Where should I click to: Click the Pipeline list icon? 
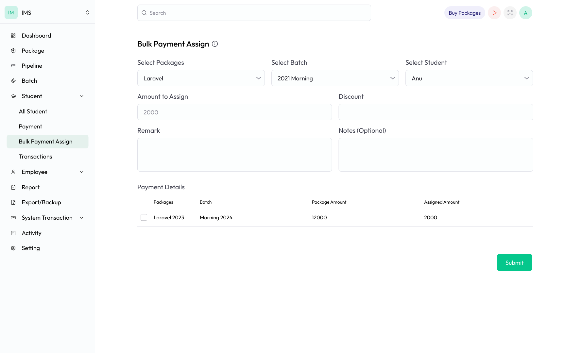pyautogui.click(x=13, y=66)
